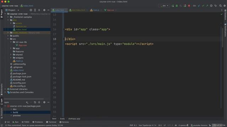Select tsconfig.json file
Viewport: 227px width, 127px height.
point(19,83)
